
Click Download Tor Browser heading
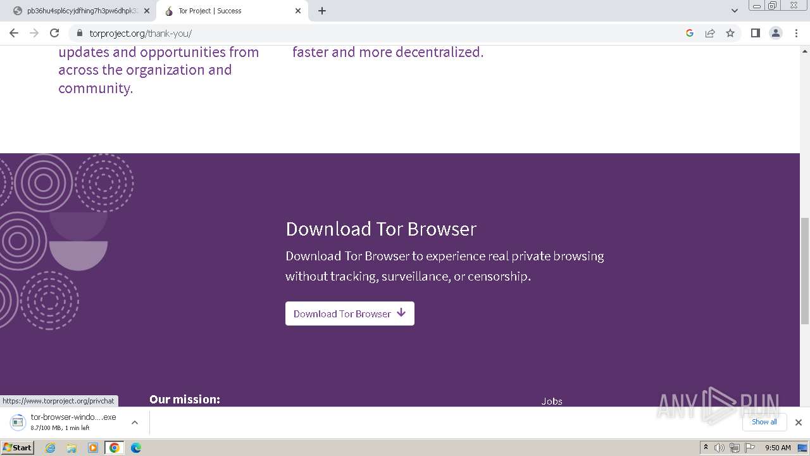(381, 229)
